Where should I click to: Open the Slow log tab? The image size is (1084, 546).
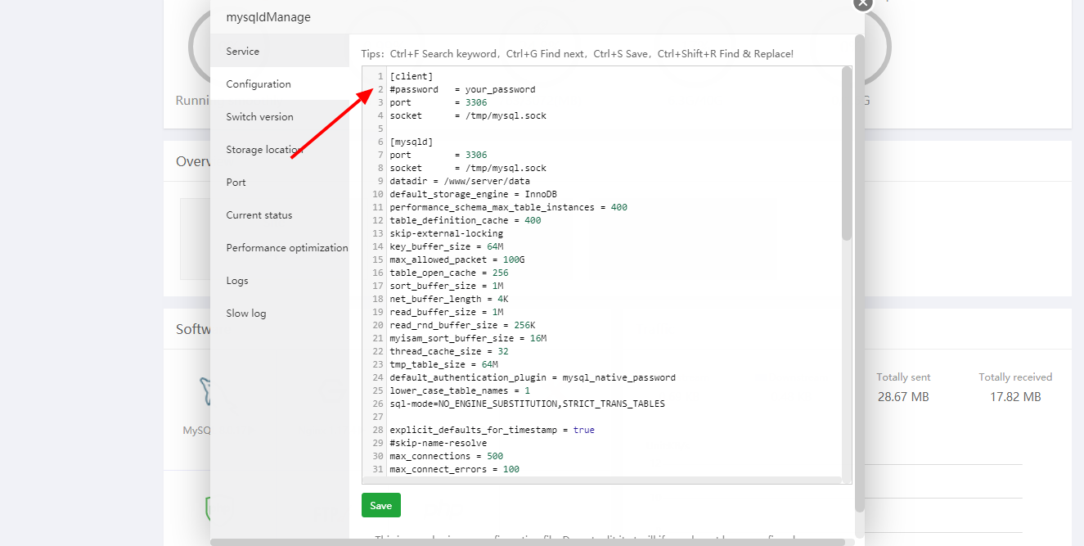tap(246, 314)
